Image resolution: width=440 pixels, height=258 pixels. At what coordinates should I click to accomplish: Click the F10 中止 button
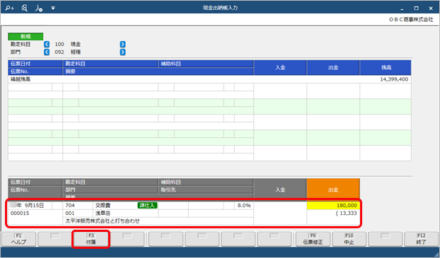349,239
